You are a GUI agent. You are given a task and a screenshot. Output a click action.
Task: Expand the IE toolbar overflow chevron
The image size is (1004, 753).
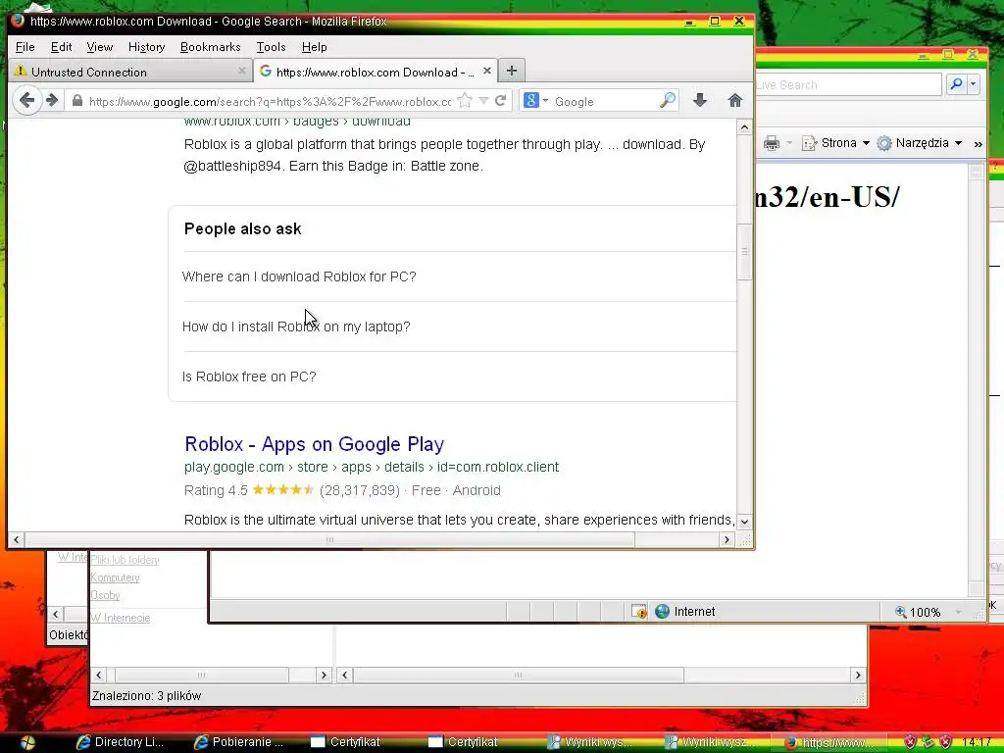pyautogui.click(x=978, y=144)
